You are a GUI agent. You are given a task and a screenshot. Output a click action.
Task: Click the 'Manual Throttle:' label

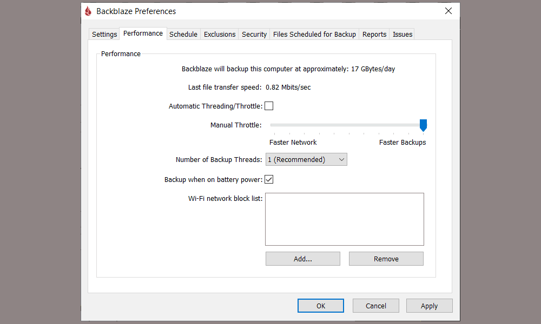click(x=236, y=125)
